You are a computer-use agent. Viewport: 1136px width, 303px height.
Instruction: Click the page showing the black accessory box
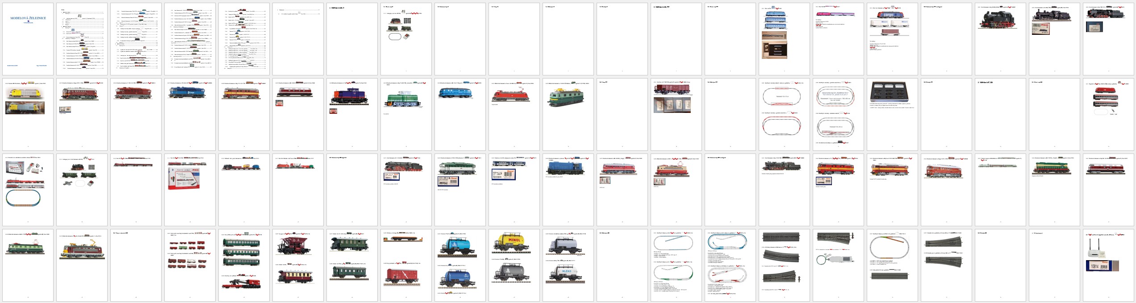tap(892, 114)
